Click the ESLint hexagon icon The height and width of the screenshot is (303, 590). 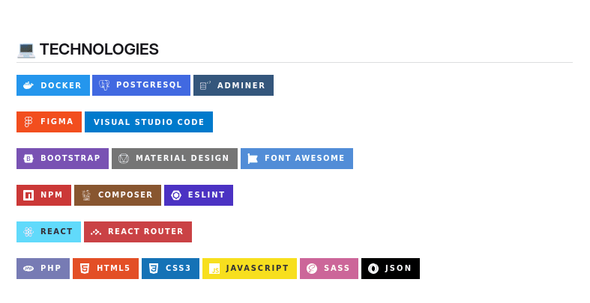176,195
